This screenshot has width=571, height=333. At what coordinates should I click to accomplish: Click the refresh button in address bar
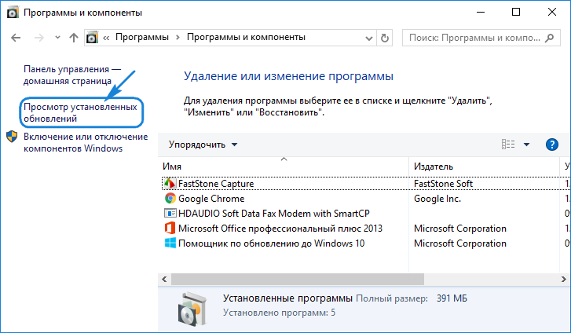pos(383,37)
